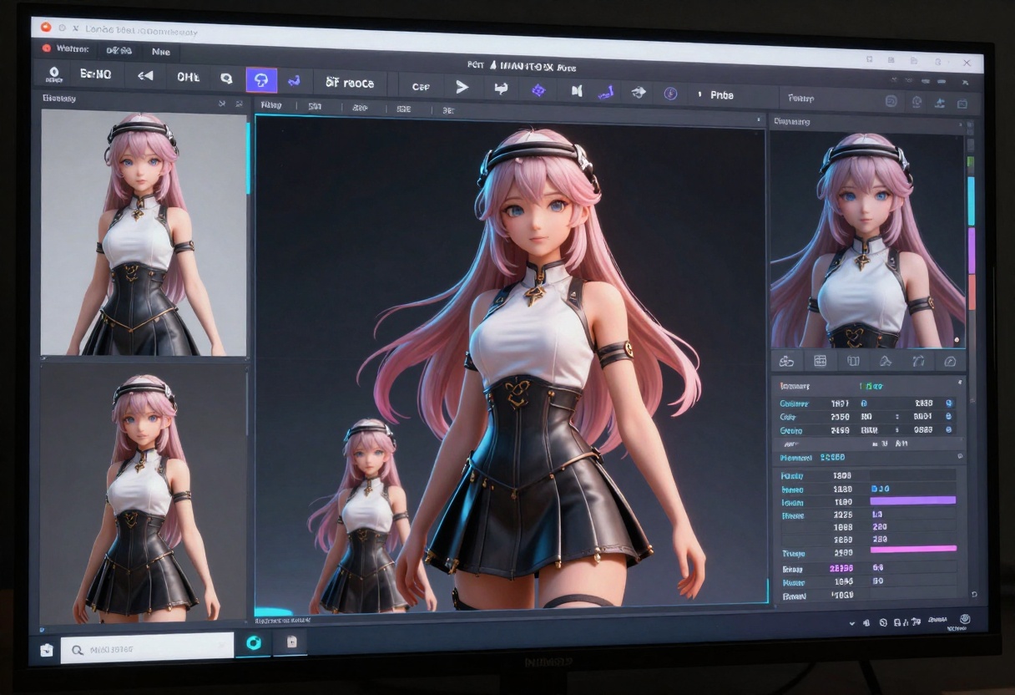Select the magnifier search tool in toolbar
This screenshot has height=695, width=1015.
click(x=226, y=78)
